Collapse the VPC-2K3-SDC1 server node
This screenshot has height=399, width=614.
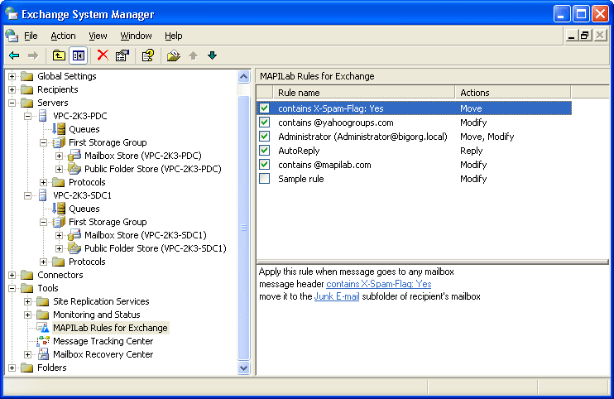click(28, 195)
